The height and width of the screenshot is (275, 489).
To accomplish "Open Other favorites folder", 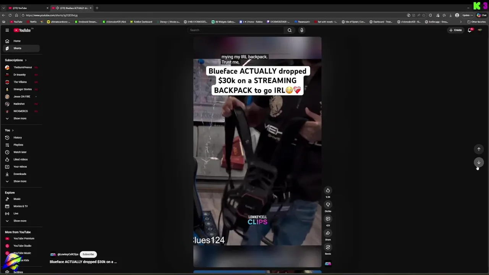I will (477, 22).
